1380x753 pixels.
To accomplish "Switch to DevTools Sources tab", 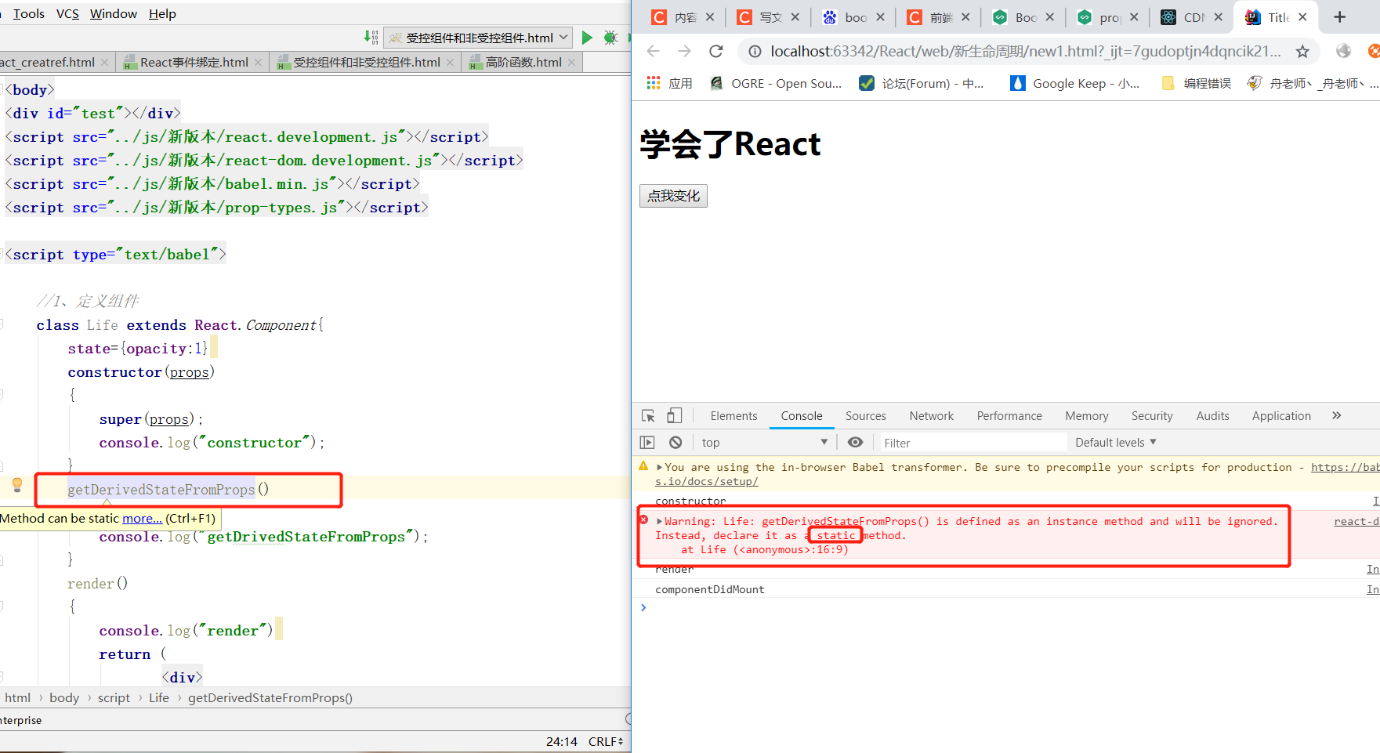I will (x=865, y=416).
